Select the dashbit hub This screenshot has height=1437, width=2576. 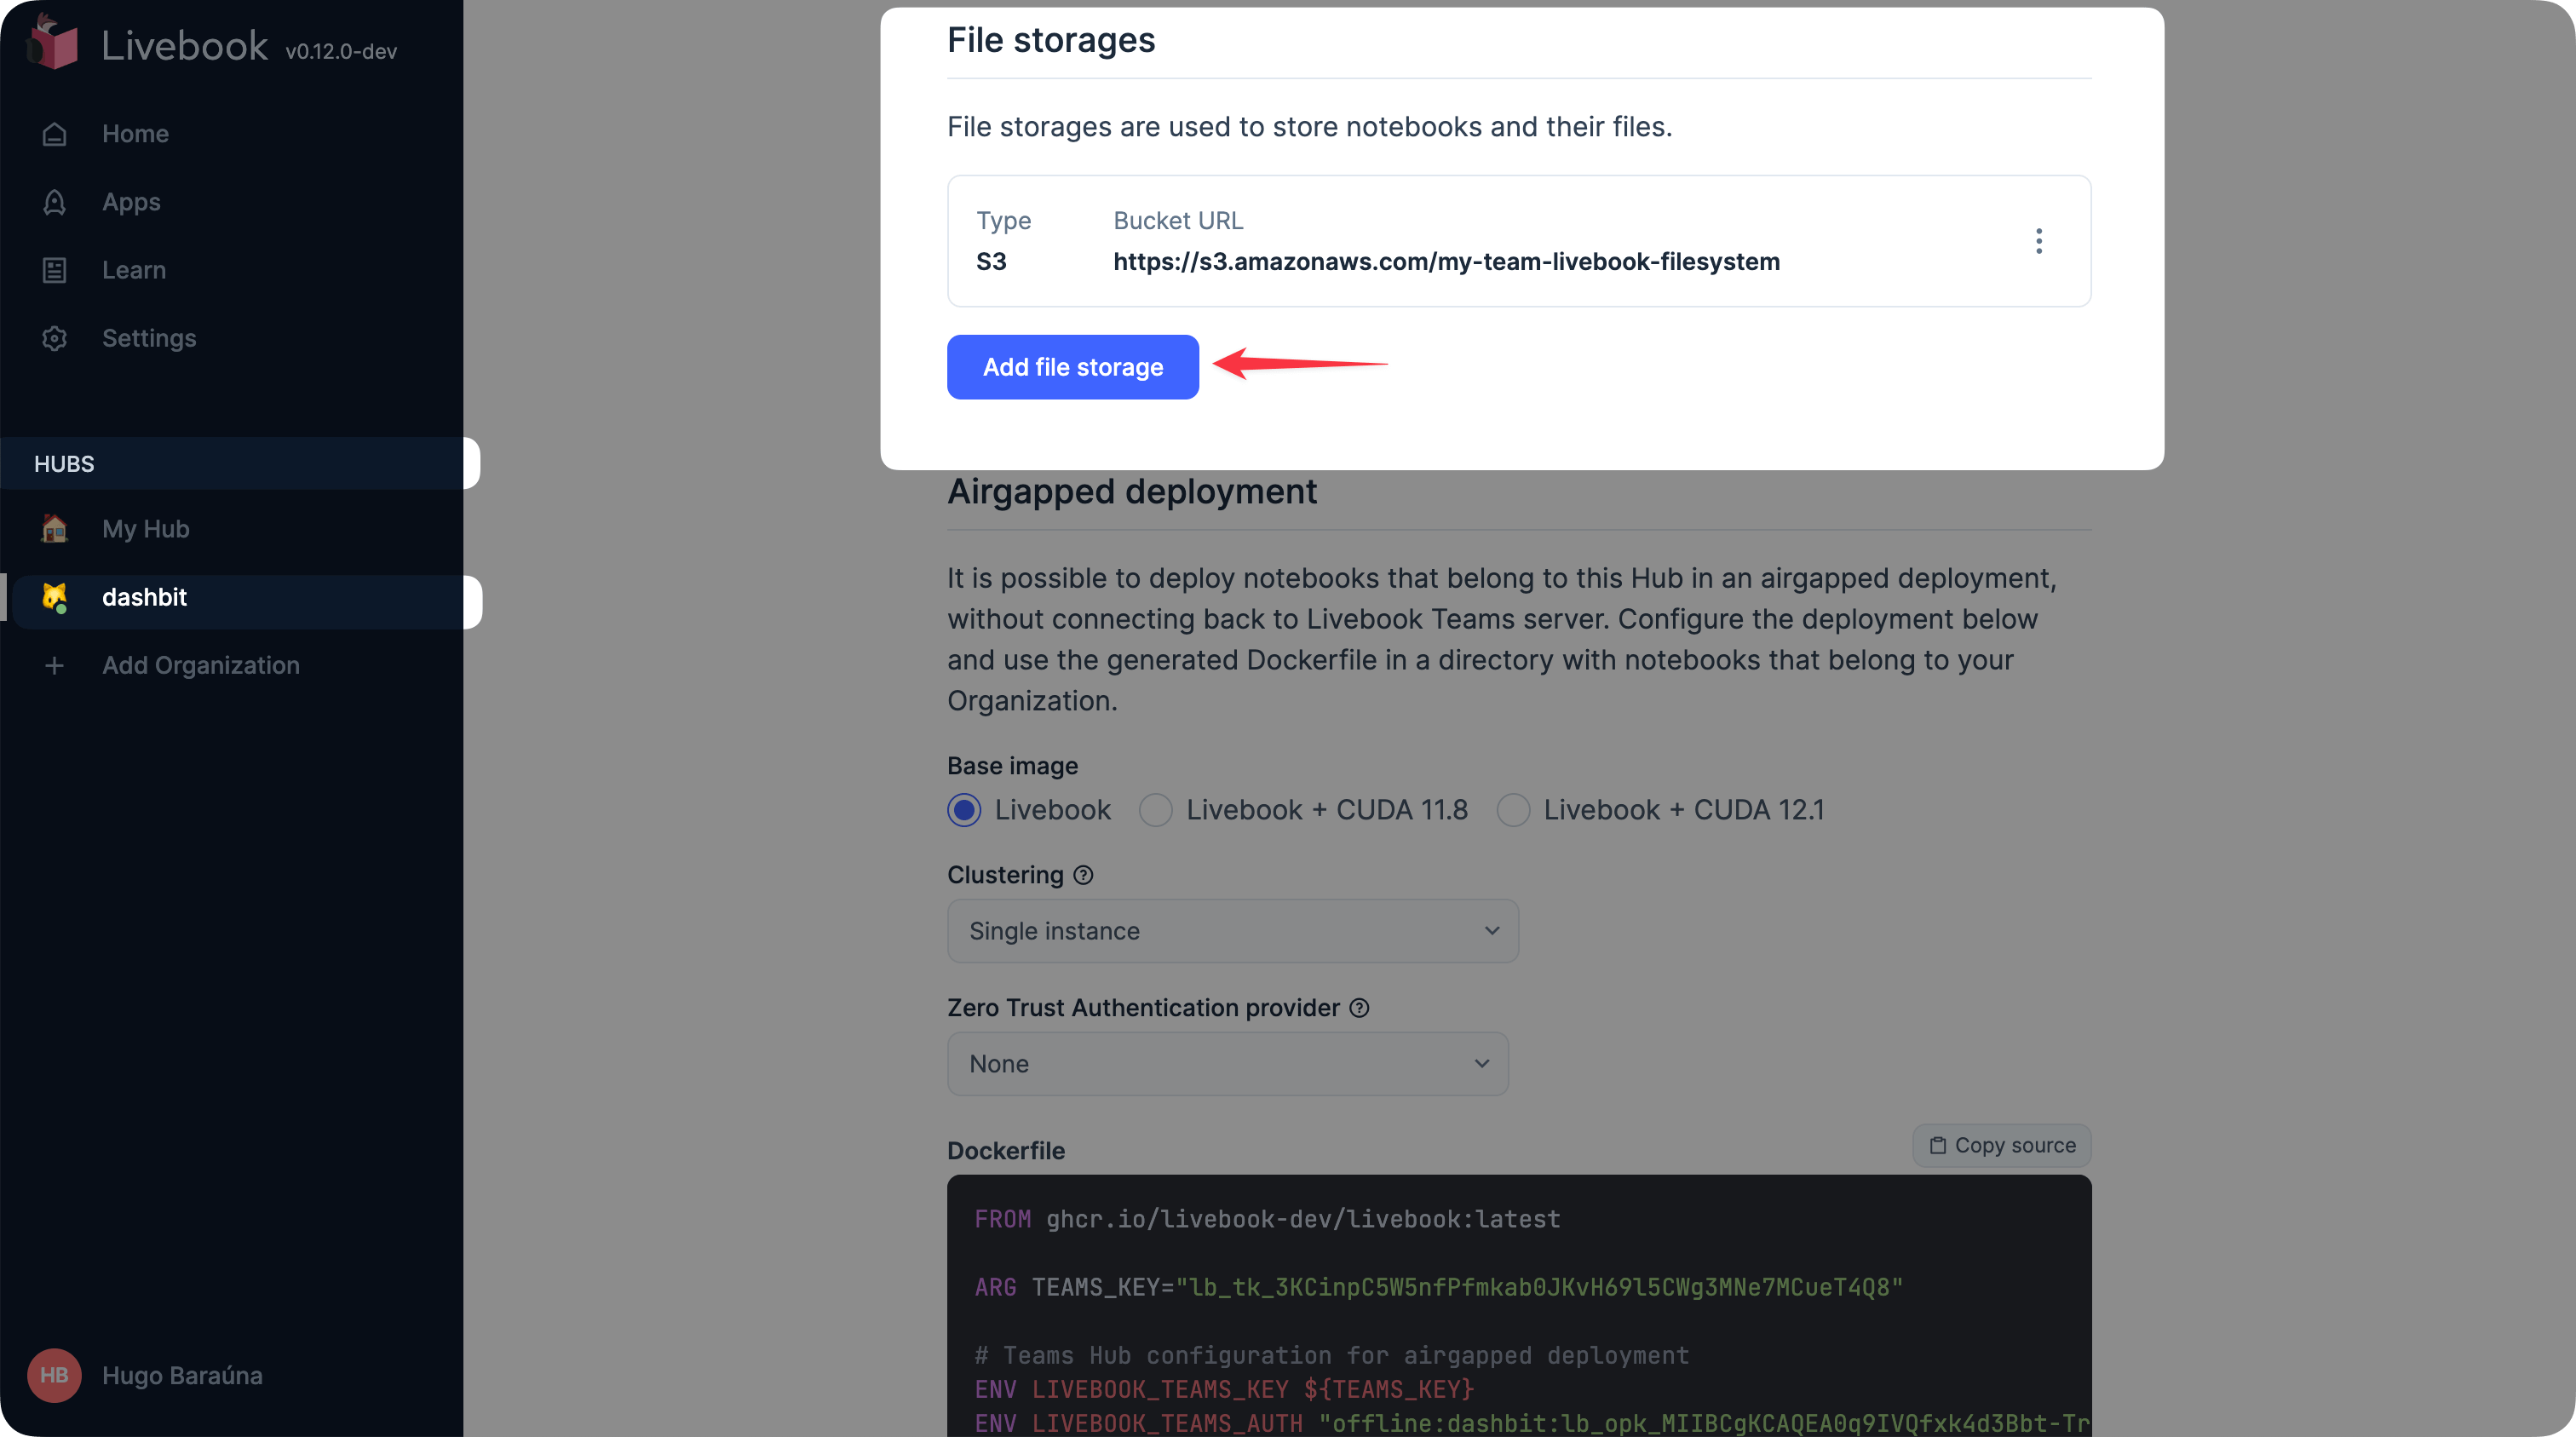(145, 597)
